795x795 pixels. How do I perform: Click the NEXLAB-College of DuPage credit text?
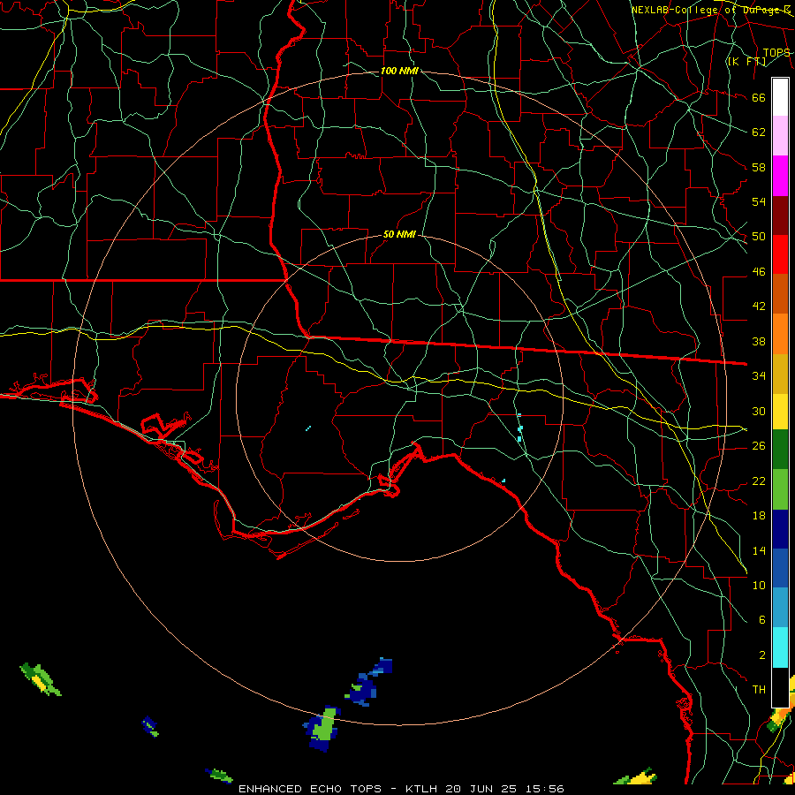click(x=710, y=10)
